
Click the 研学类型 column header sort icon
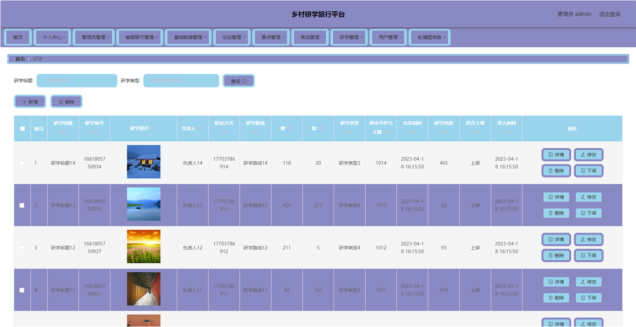click(350, 132)
